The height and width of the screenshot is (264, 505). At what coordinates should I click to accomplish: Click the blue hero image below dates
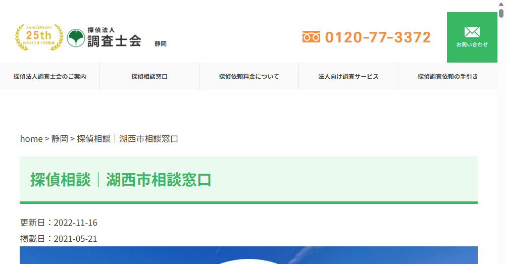(248, 255)
